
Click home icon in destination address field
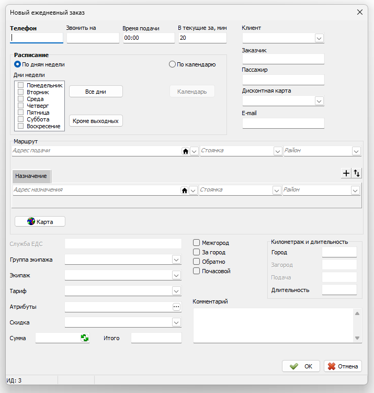185,190
